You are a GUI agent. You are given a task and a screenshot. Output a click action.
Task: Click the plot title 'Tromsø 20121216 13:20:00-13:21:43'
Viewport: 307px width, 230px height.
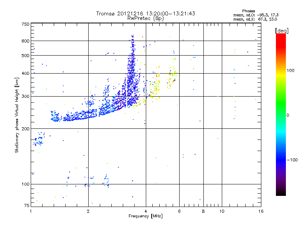(x=145, y=13)
